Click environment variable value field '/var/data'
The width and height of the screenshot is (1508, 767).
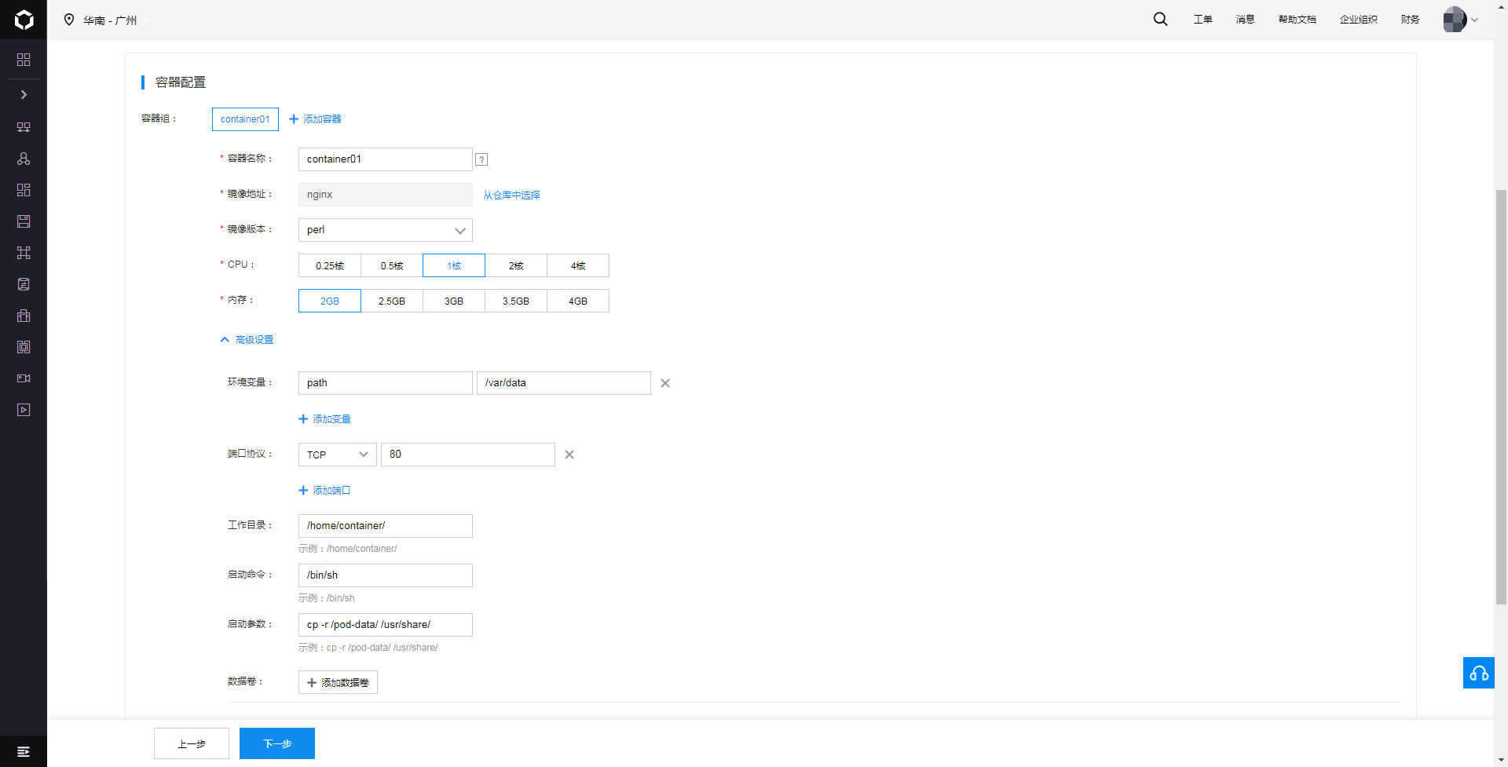[x=563, y=383]
